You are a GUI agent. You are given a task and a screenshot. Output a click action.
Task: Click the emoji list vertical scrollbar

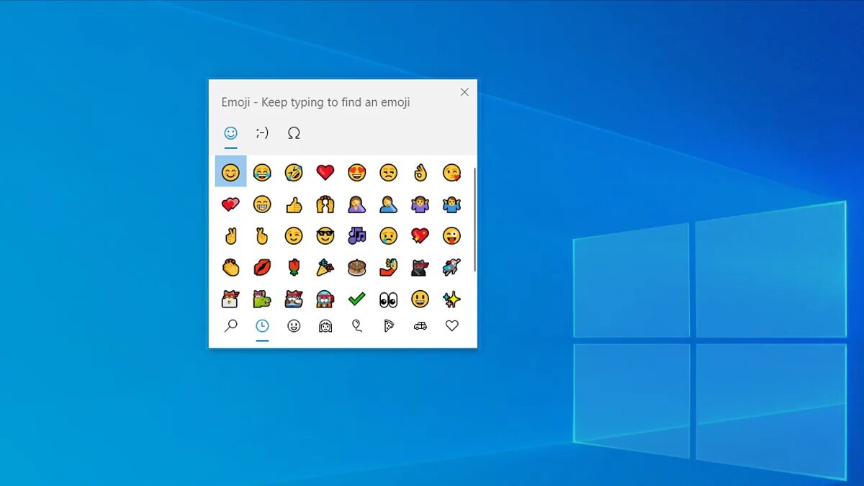[x=474, y=220]
